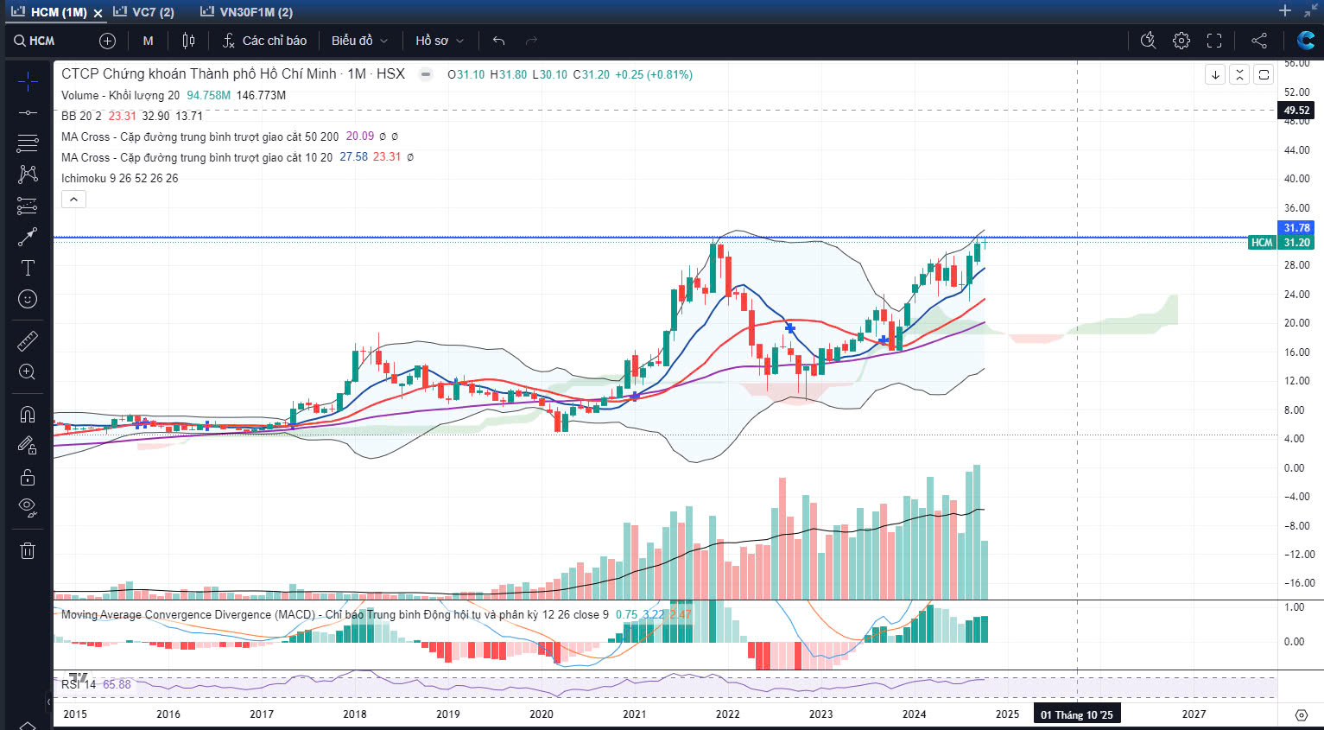Toggle hide all drawings eye icon
Screen dimensions: 1324x730
pyautogui.click(x=28, y=507)
